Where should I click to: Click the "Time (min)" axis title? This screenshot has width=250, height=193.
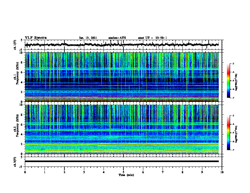(126, 175)
